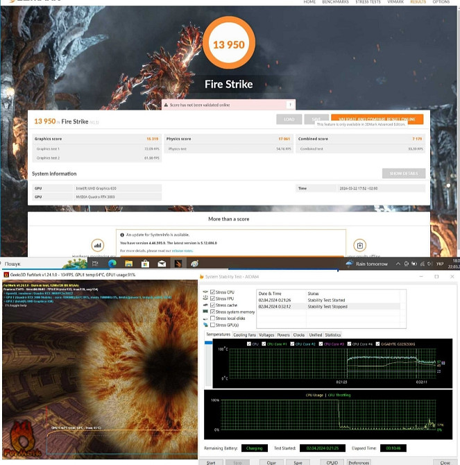This screenshot has height=465, width=460.
Task: Switch to the Cooling Fans tab
Action: (x=244, y=335)
